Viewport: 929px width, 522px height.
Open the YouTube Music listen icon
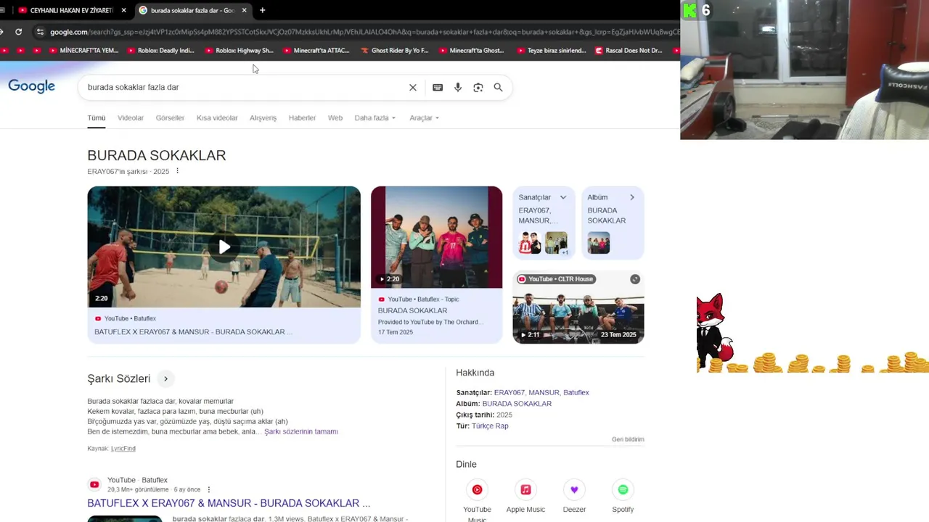tap(477, 489)
